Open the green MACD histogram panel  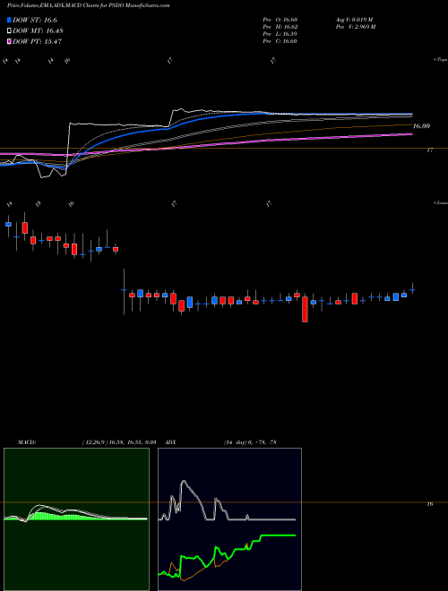pyautogui.click(x=76, y=519)
